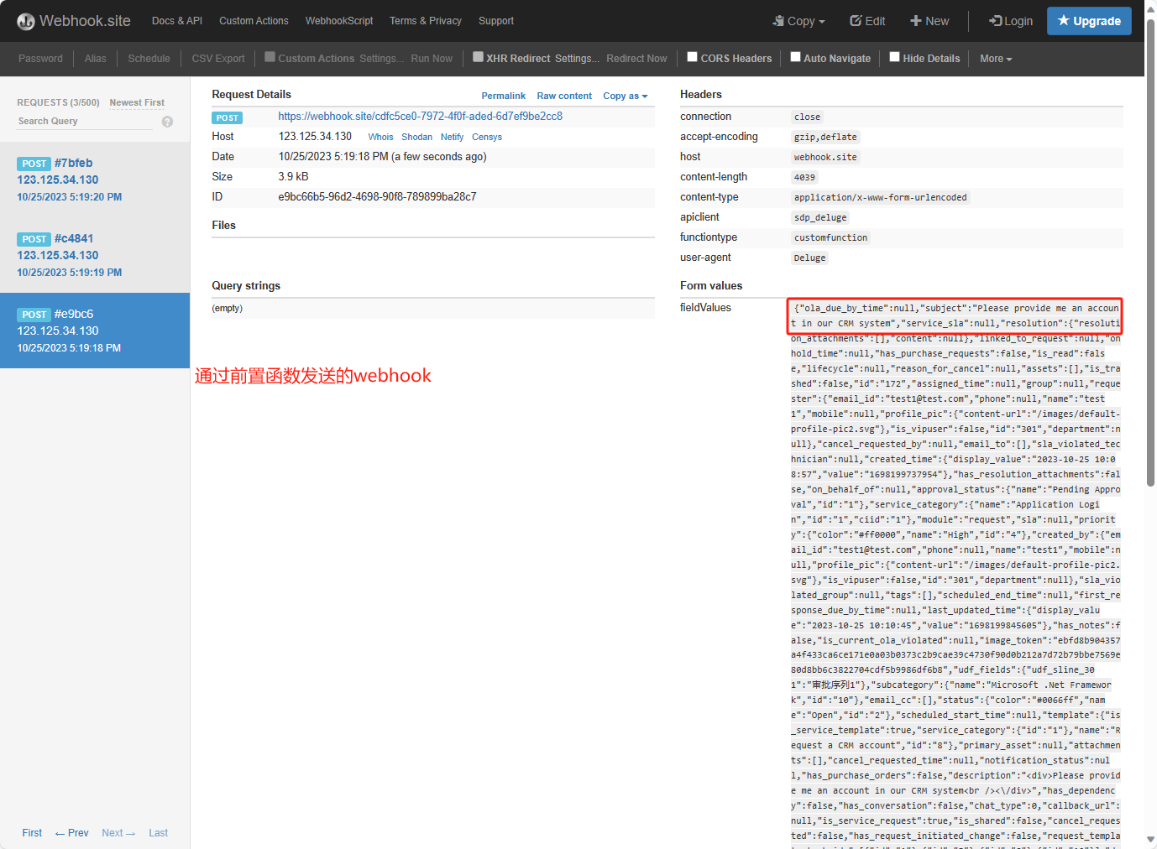Expand the Copy as dropdown
This screenshot has width=1157, height=849.
click(625, 96)
